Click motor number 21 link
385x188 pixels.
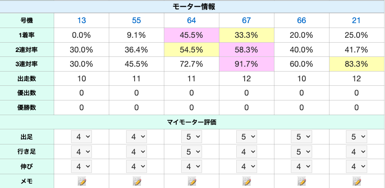[x=357, y=20]
